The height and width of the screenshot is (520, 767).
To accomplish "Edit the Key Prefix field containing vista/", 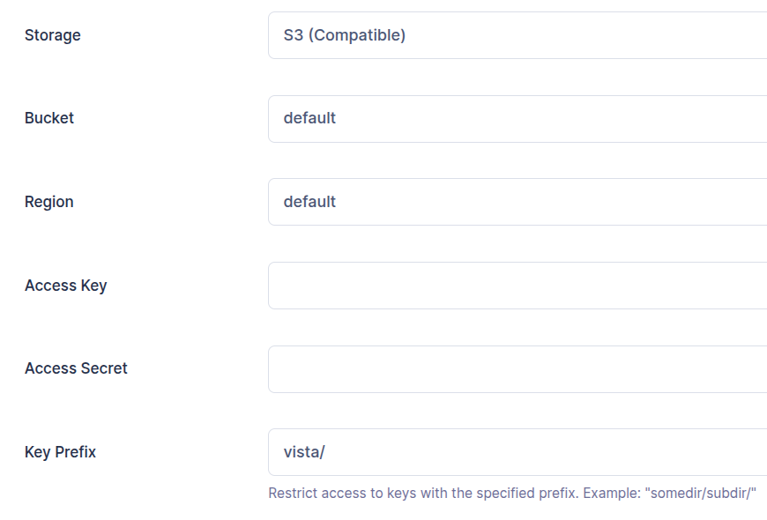I will click(x=518, y=452).
